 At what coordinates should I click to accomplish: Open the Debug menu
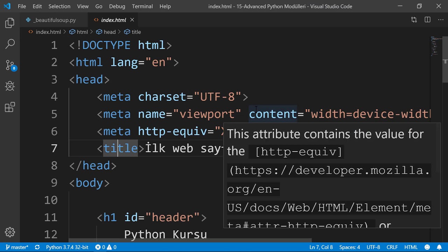tap(117, 6)
